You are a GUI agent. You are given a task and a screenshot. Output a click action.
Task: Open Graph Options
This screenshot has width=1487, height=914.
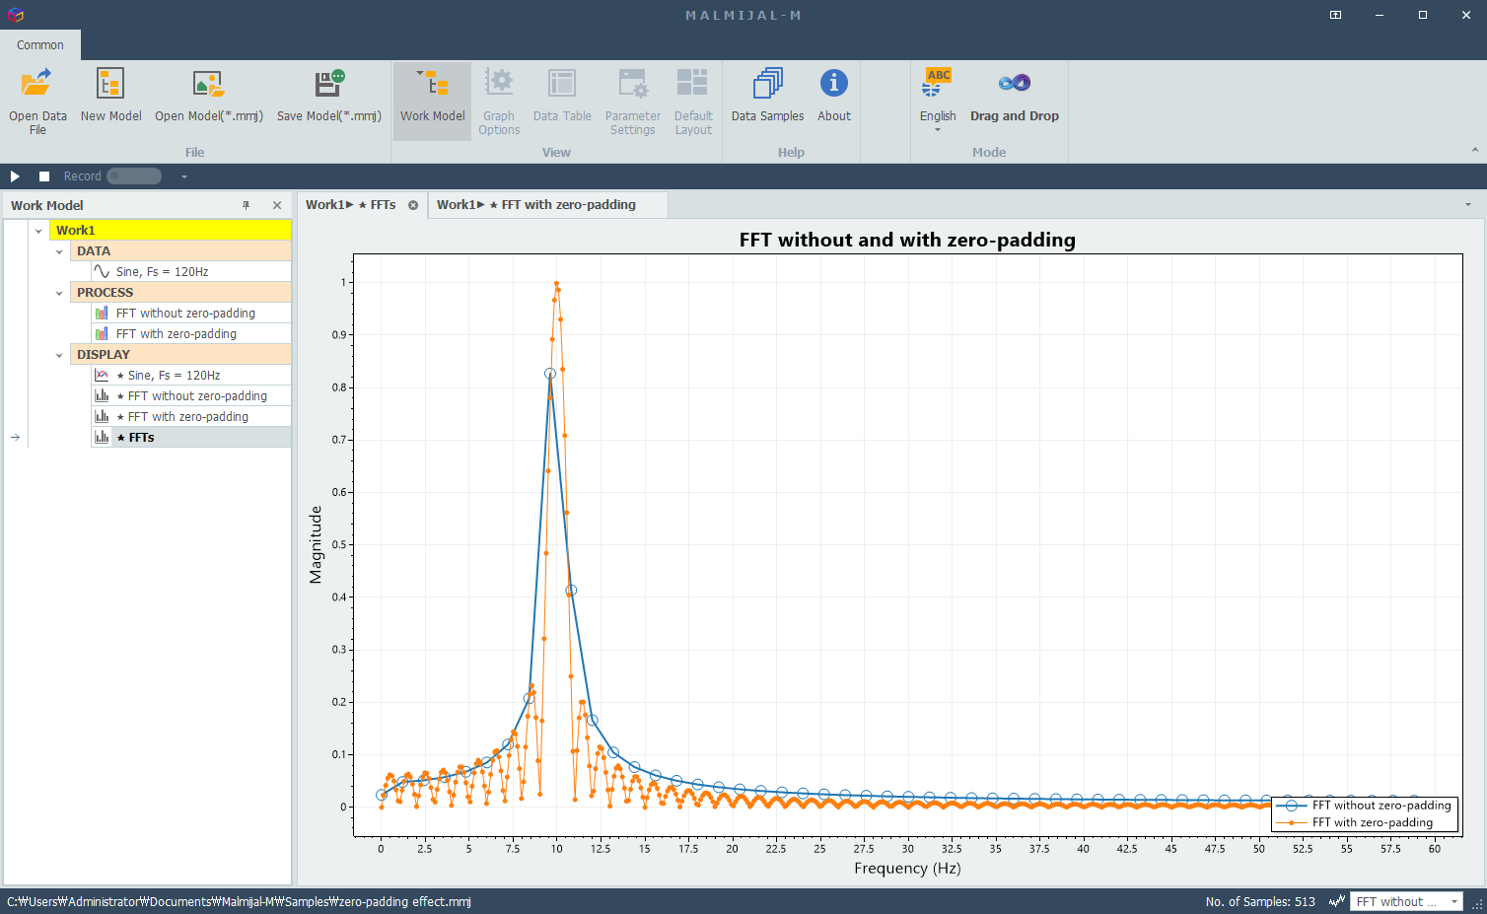[x=499, y=101]
